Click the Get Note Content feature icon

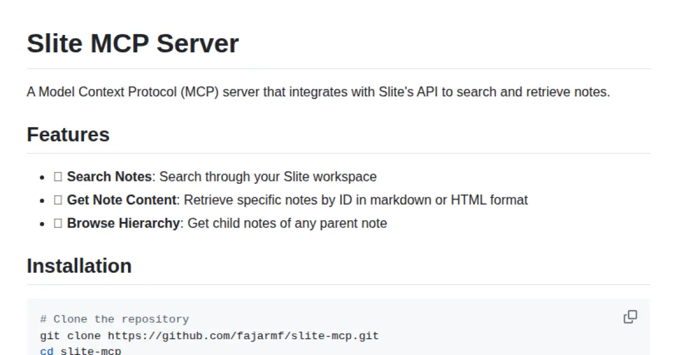pyautogui.click(x=57, y=199)
